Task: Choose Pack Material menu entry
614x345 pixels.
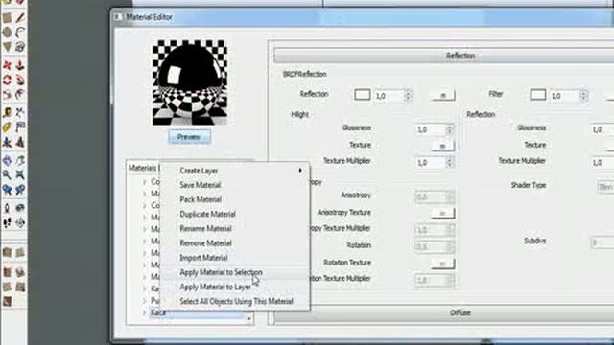Action: click(235, 199)
